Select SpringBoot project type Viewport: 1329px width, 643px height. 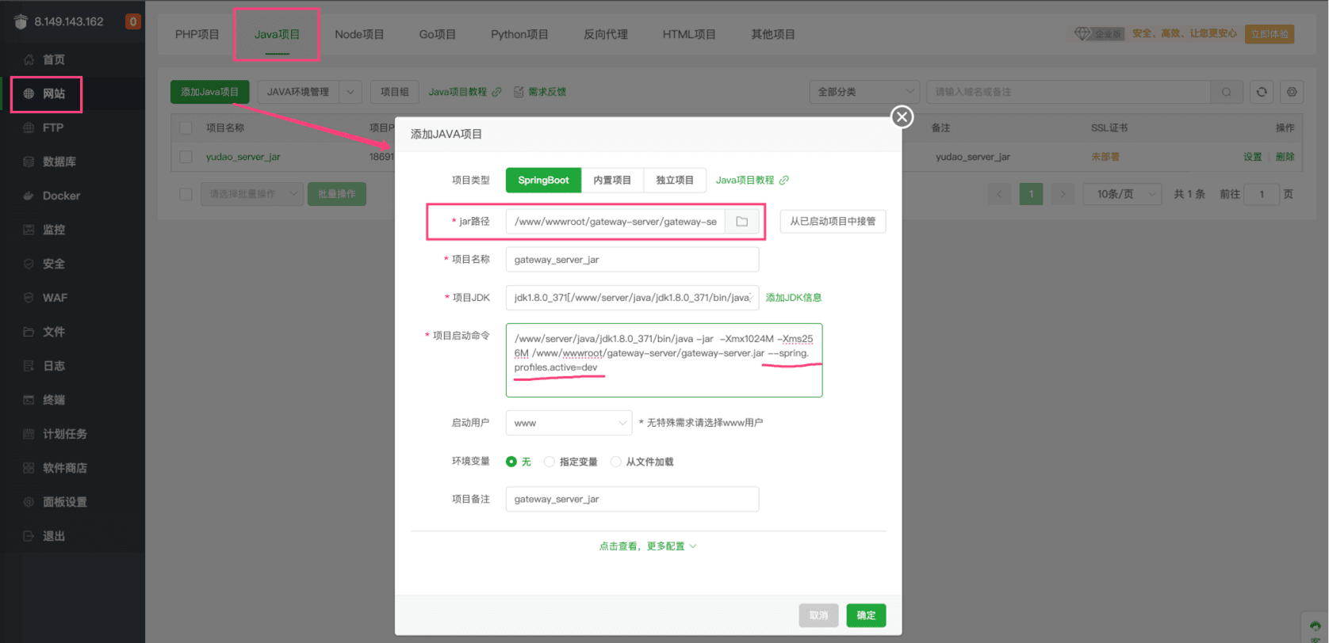point(543,181)
